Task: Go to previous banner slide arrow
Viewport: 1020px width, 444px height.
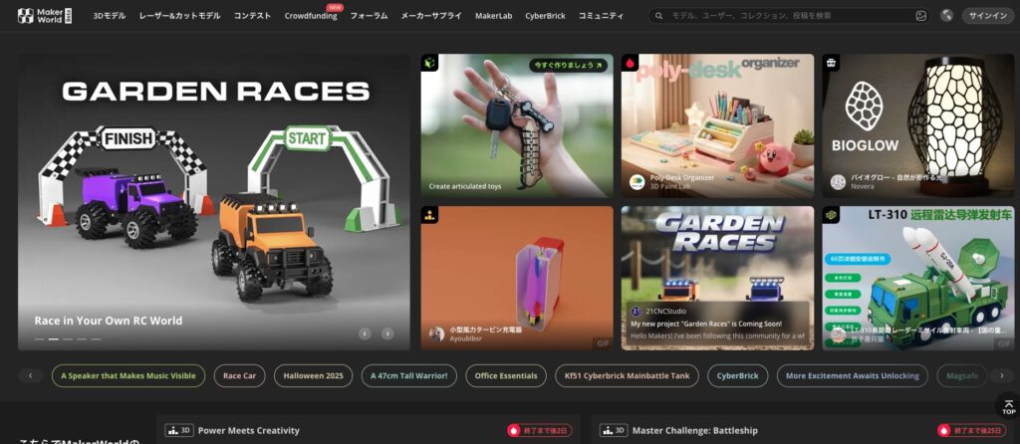Action: pyautogui.click(x=365, y=333)
